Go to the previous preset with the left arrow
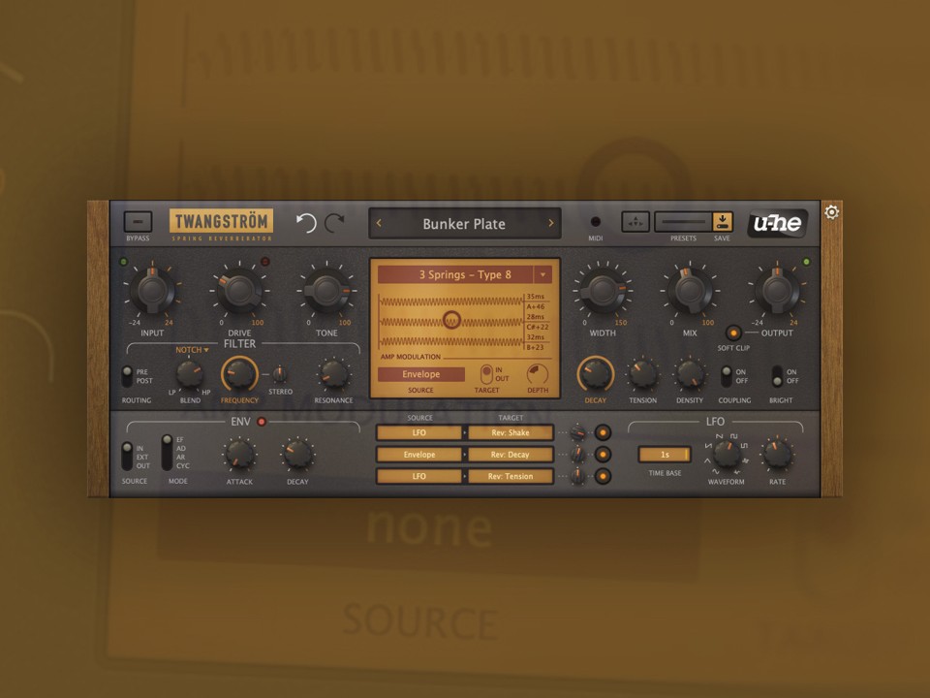930x698 pixels. pos(379,224)
